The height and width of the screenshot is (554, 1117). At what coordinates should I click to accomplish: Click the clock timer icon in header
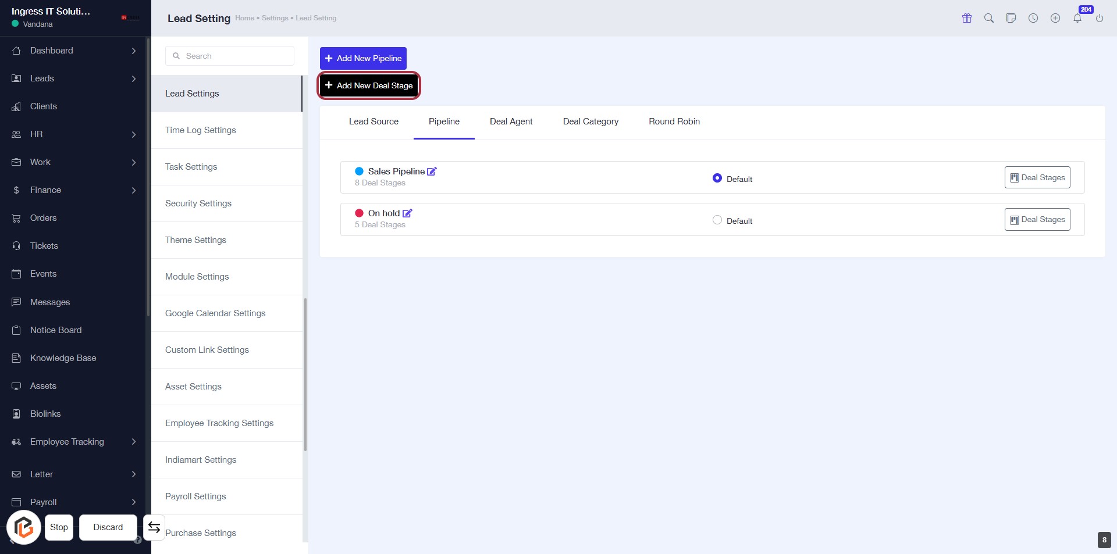1033,18
